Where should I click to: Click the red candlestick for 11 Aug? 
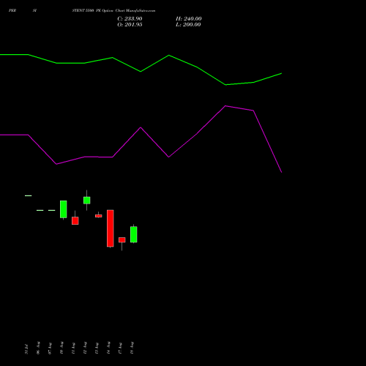75,220
